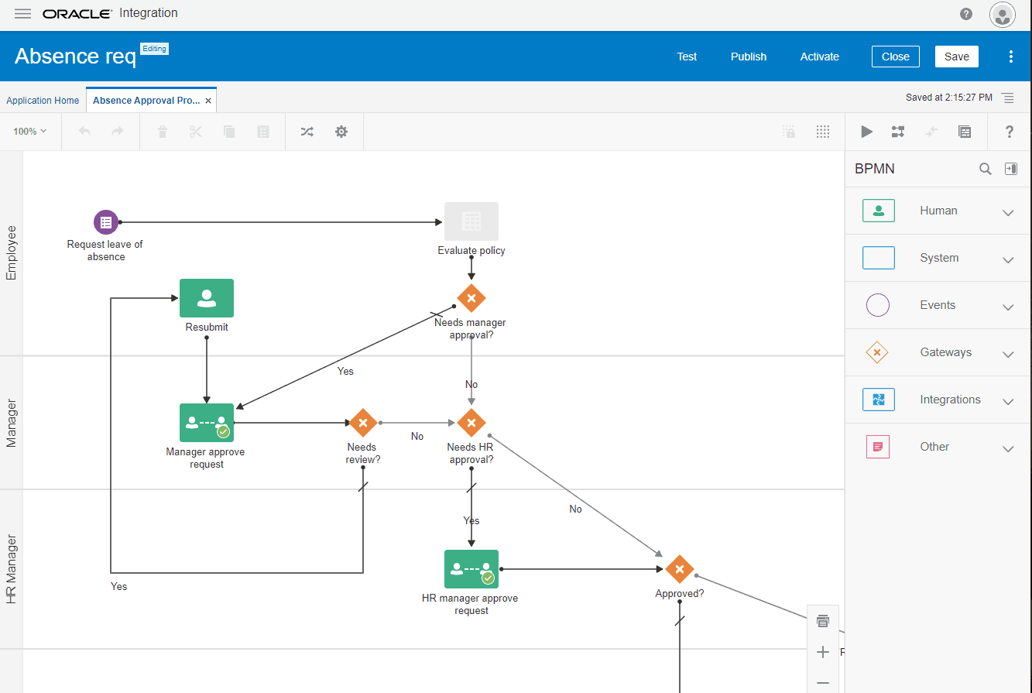Expand the Integrations palette section
The height and width of the screenshot is (693, 1032).
coord(1007,401)
